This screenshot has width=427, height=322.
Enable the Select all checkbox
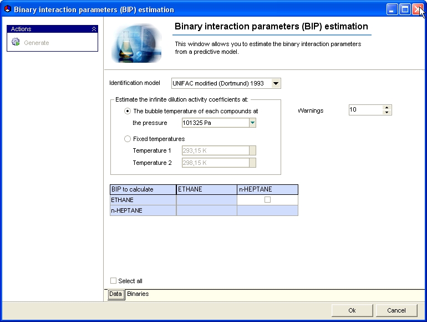click(113, 280)
